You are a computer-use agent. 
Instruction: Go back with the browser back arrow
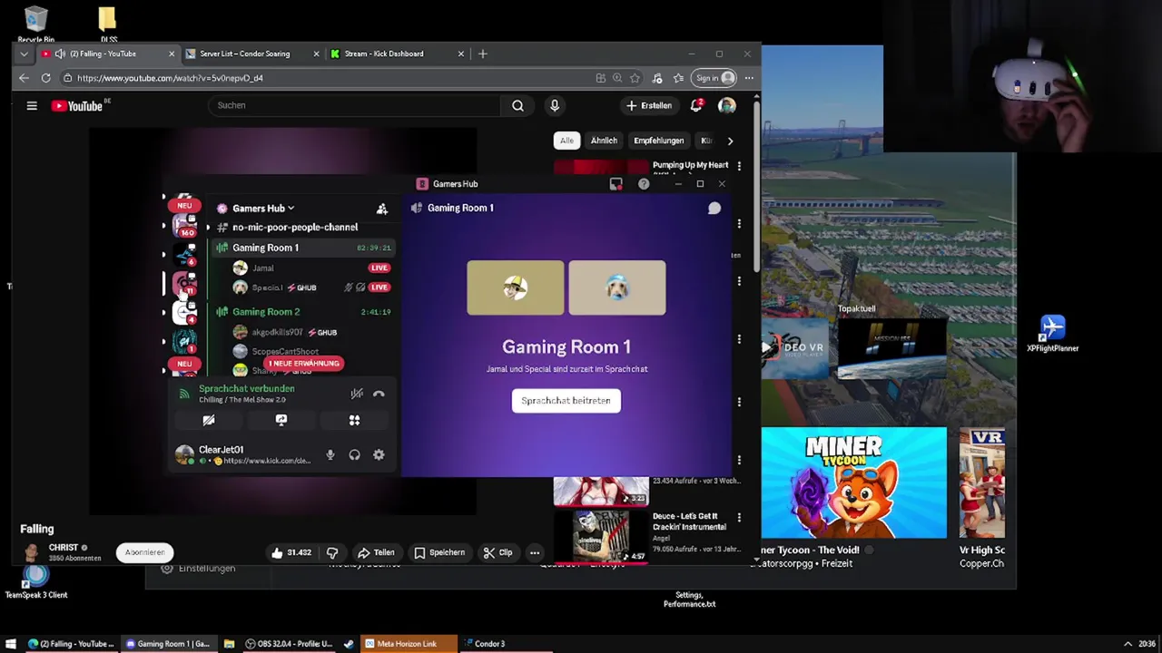point(24,78)
